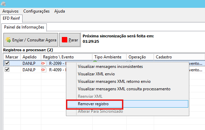This screenshot has height=130, width=205.
Task: Sort by the Tipo Ambiente column header
Action: coord(109,57)
